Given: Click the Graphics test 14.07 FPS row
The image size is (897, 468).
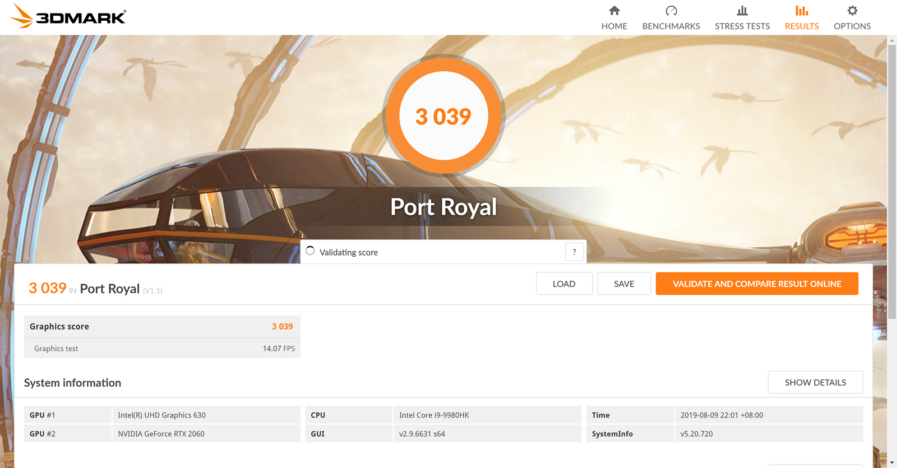Looking at the screenshot, I should 161,349.
